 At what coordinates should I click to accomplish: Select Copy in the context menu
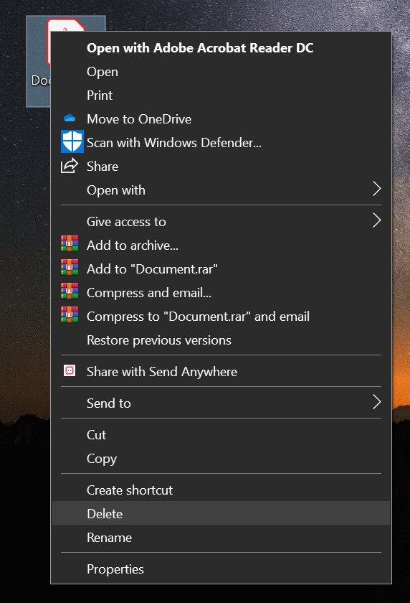coord(221,459)
